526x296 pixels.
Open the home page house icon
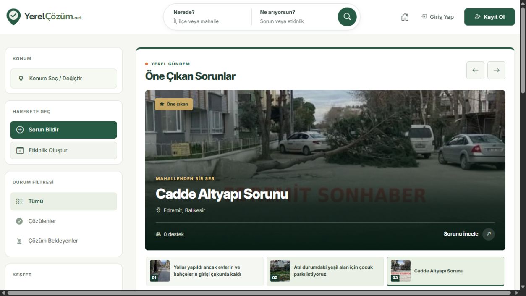[x=405, y=17]
